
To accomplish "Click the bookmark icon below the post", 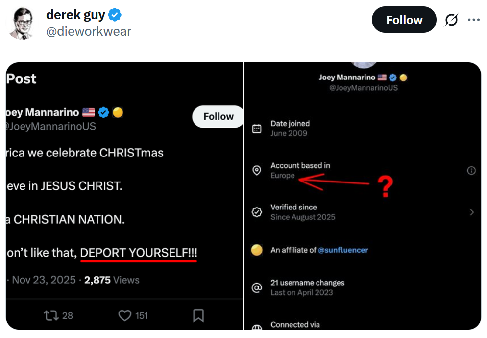I will tap(198, 315).
